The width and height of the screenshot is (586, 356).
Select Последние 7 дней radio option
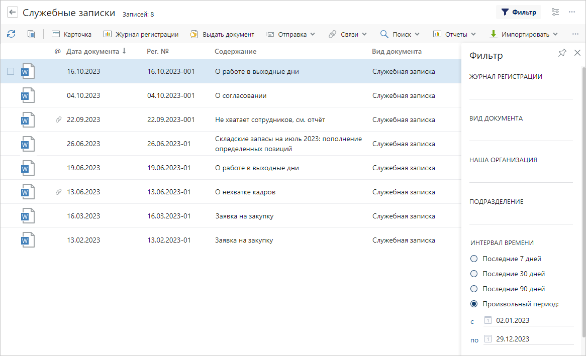tap(473, 259)
